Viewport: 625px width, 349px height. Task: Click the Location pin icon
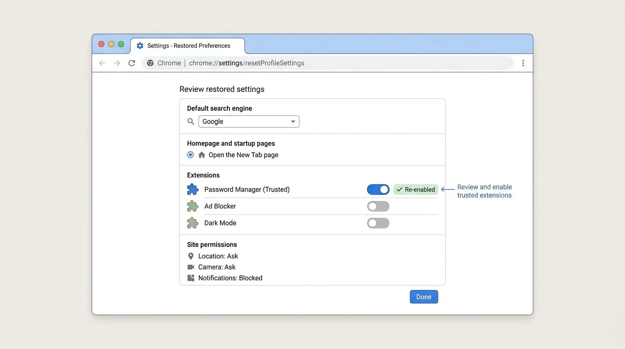(191, 256)
